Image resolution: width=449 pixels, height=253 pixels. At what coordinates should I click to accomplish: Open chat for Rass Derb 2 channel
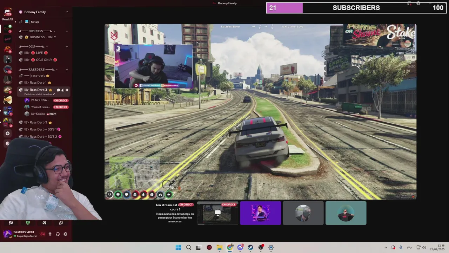pyautogui.click(x=58, y=90)
